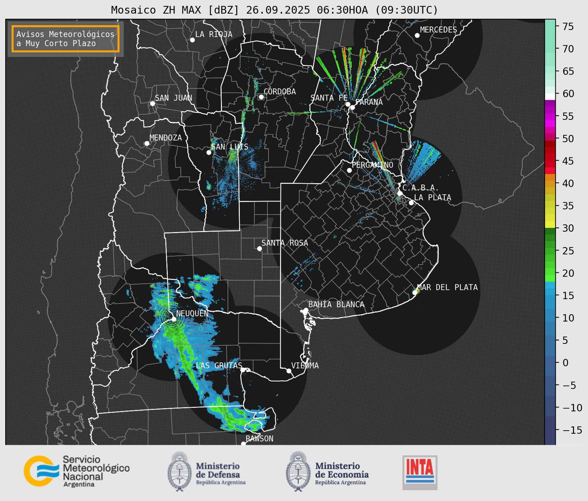Click the C.A.B.A. marker dot
Image resolution: width=588 pixels, height=501 pixels.
tap(400, 193)
